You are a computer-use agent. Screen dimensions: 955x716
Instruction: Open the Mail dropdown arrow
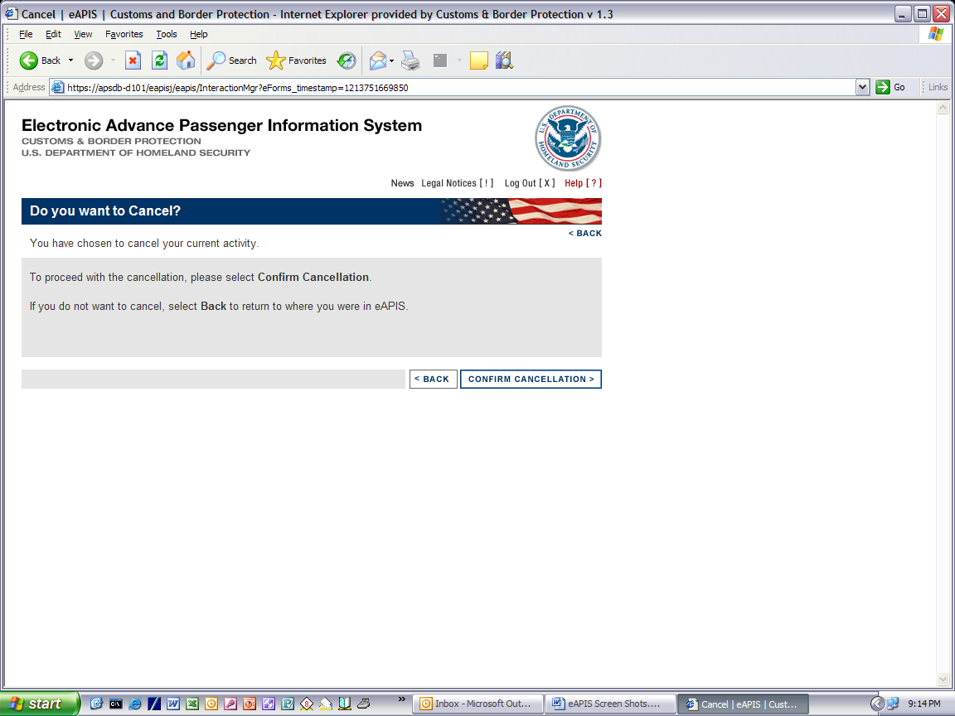391,60
